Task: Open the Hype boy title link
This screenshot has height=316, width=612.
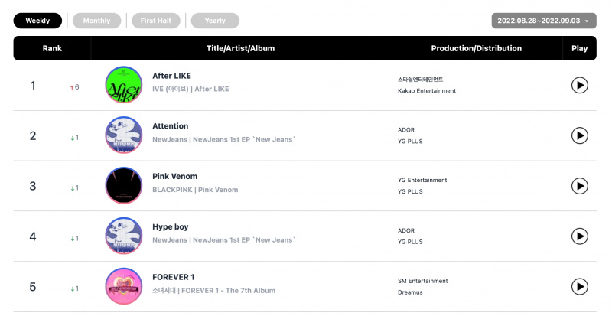Action: coord(171,227)
